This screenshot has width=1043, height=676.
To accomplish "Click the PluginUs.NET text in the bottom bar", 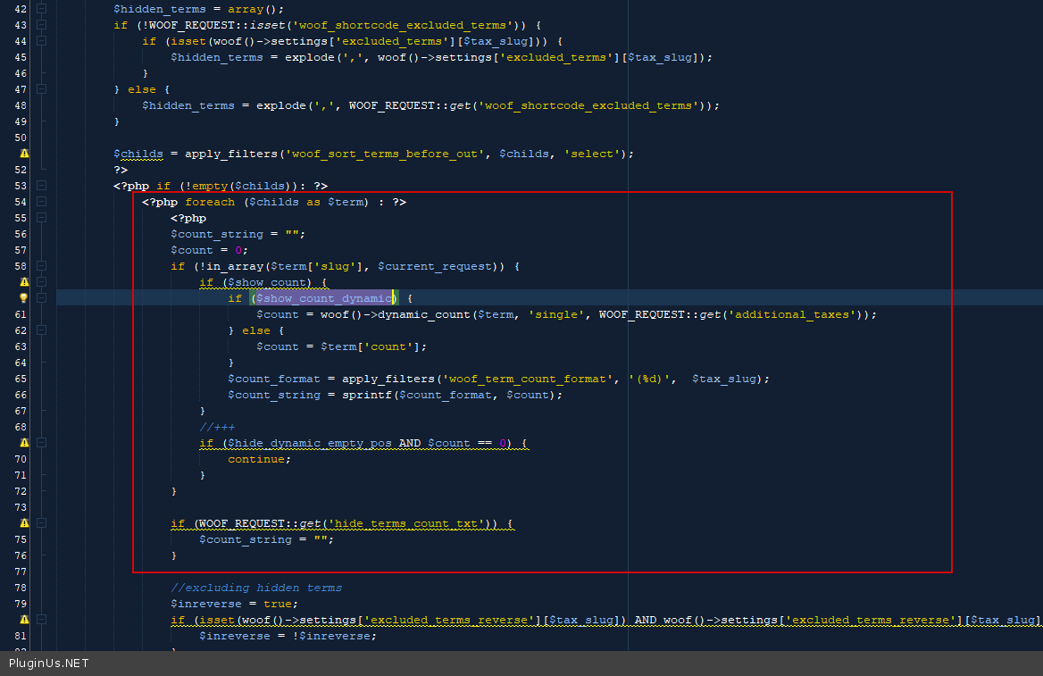I will click(49, 663).
